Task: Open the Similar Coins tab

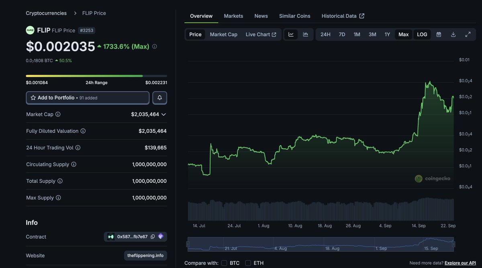Action: [295, 16]
